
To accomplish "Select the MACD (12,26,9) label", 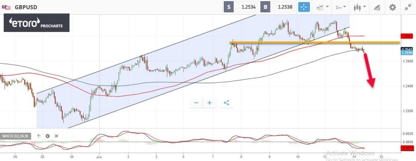I will 15,136.
